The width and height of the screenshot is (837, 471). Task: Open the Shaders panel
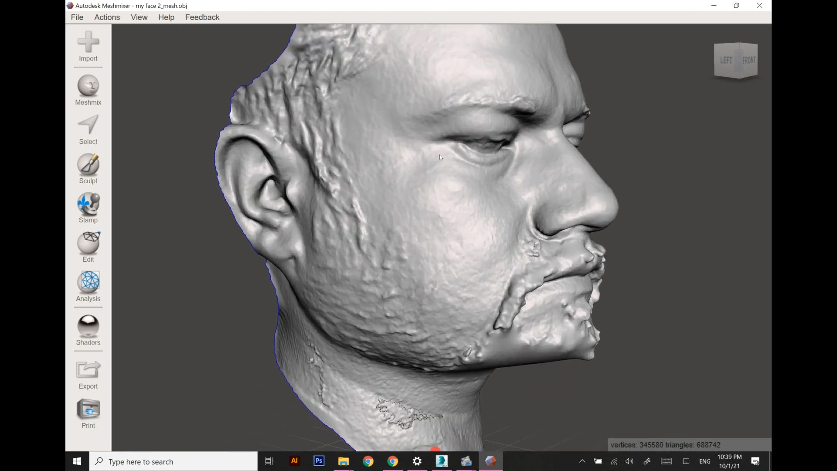(x=88, y=330)
